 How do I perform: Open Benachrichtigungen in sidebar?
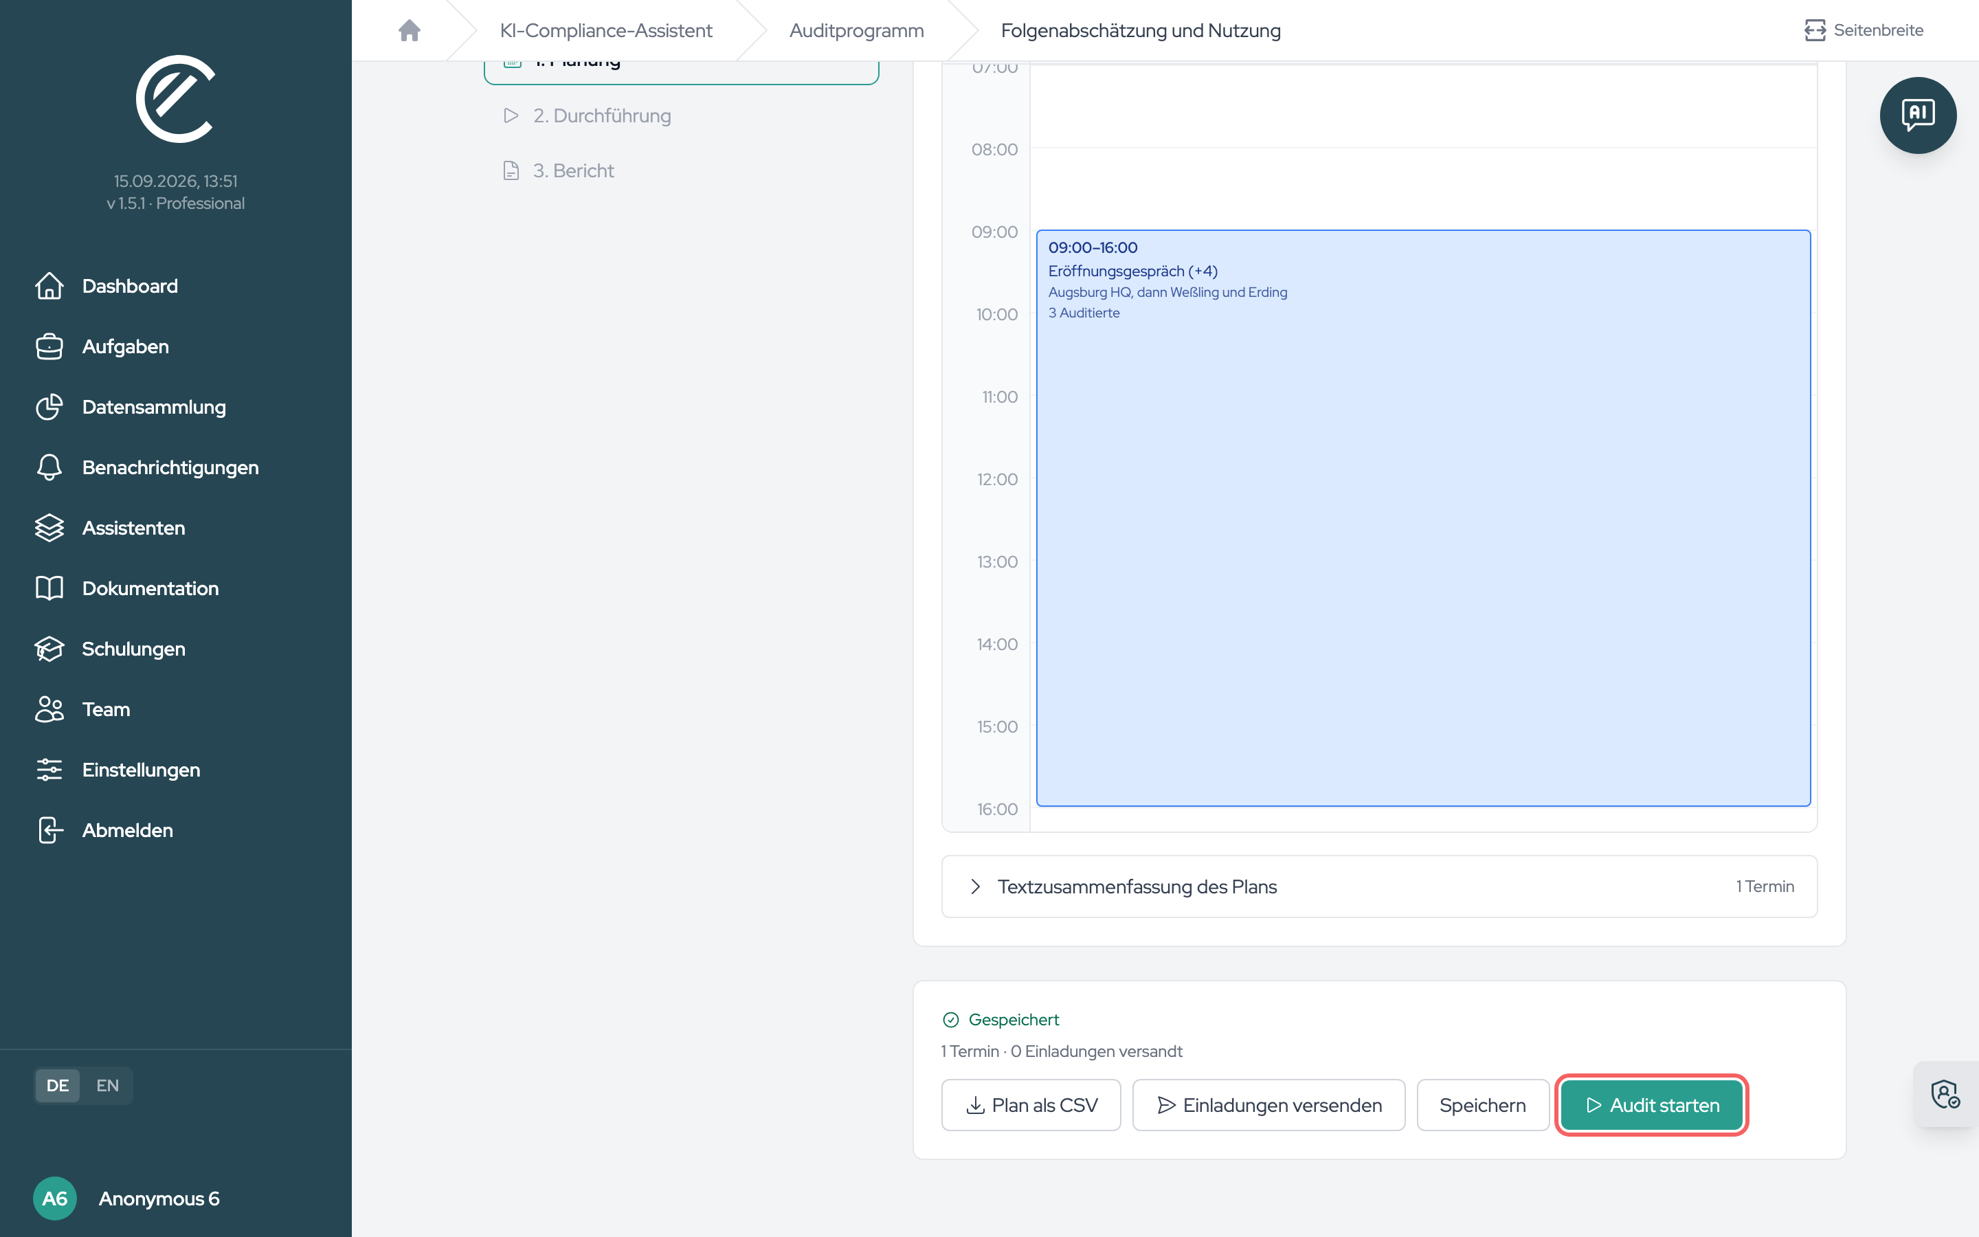coord(170,467)
